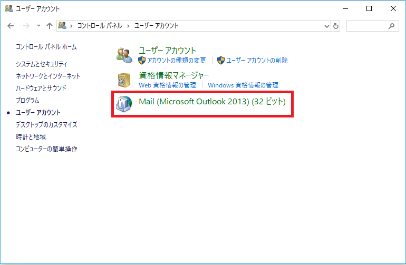The height and width of the screenshot is (265, 406).
Task: Expand the chevron before コントロール パネル
Action: tap(71, 26)
